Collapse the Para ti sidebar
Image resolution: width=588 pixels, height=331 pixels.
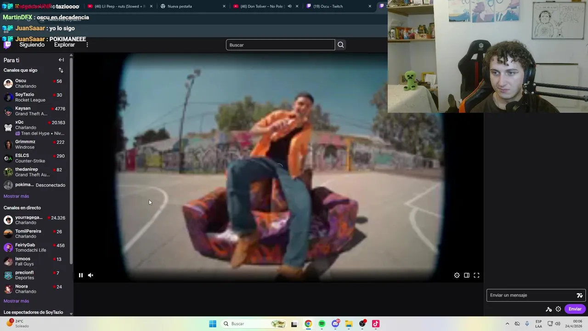click(61, 60)
